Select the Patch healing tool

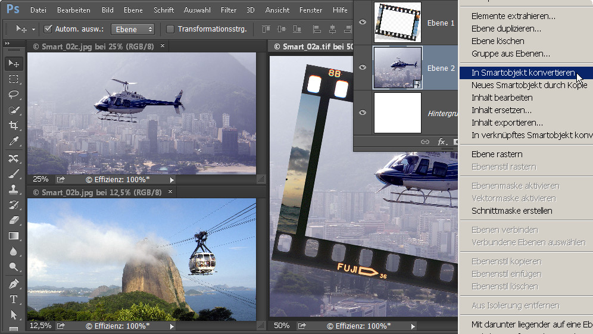pyautogui.click(x=14, y=158)
